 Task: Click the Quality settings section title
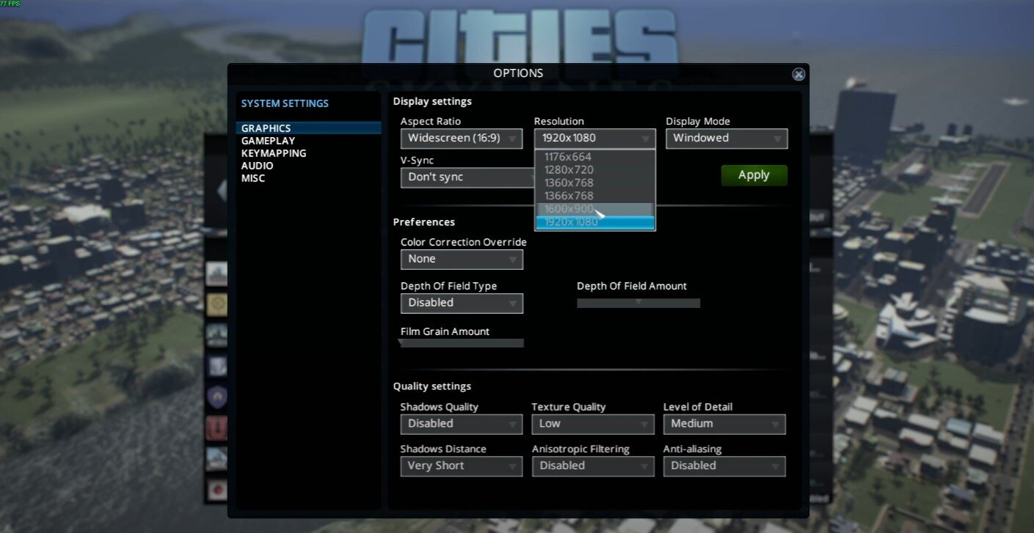[432, 386]
